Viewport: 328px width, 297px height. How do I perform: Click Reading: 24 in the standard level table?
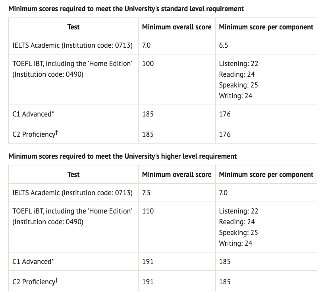coord(237,74)
